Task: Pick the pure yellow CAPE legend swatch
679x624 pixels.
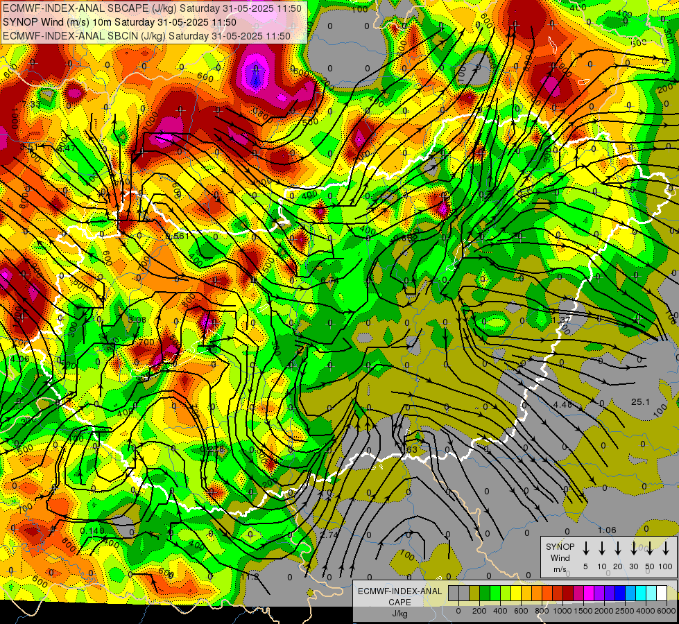Action: (x=516, y=593)
